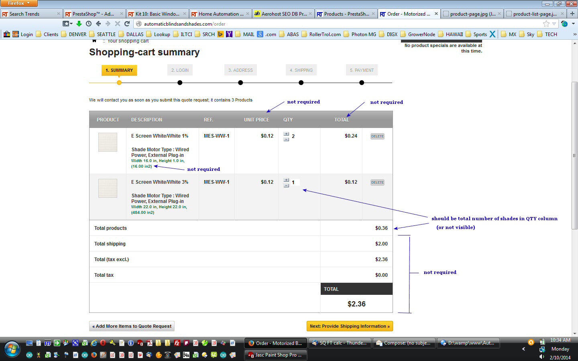Increase quantity of E Screen White/White 1%
Viewport: 578px width, 361px height.
tap(286, 134)
